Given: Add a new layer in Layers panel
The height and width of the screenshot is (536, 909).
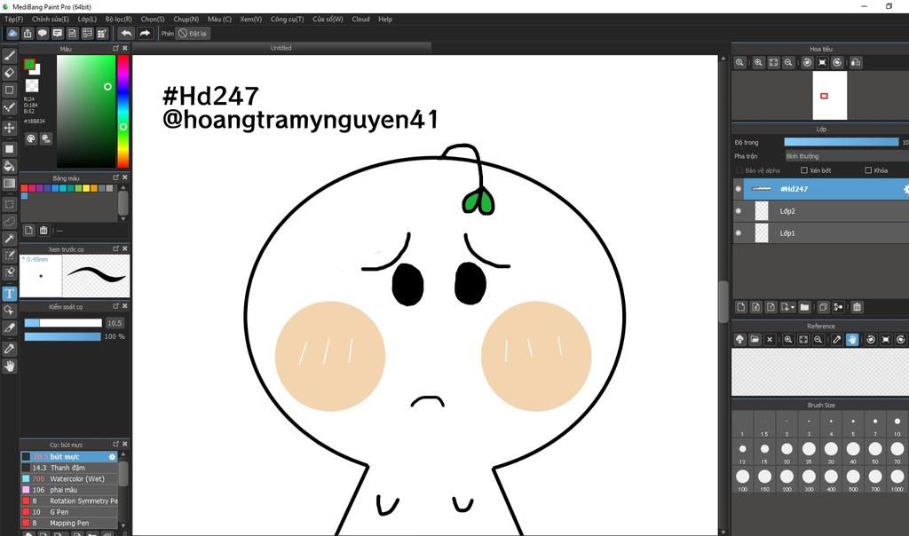Looking at the screenshot, I should [741, 307].
